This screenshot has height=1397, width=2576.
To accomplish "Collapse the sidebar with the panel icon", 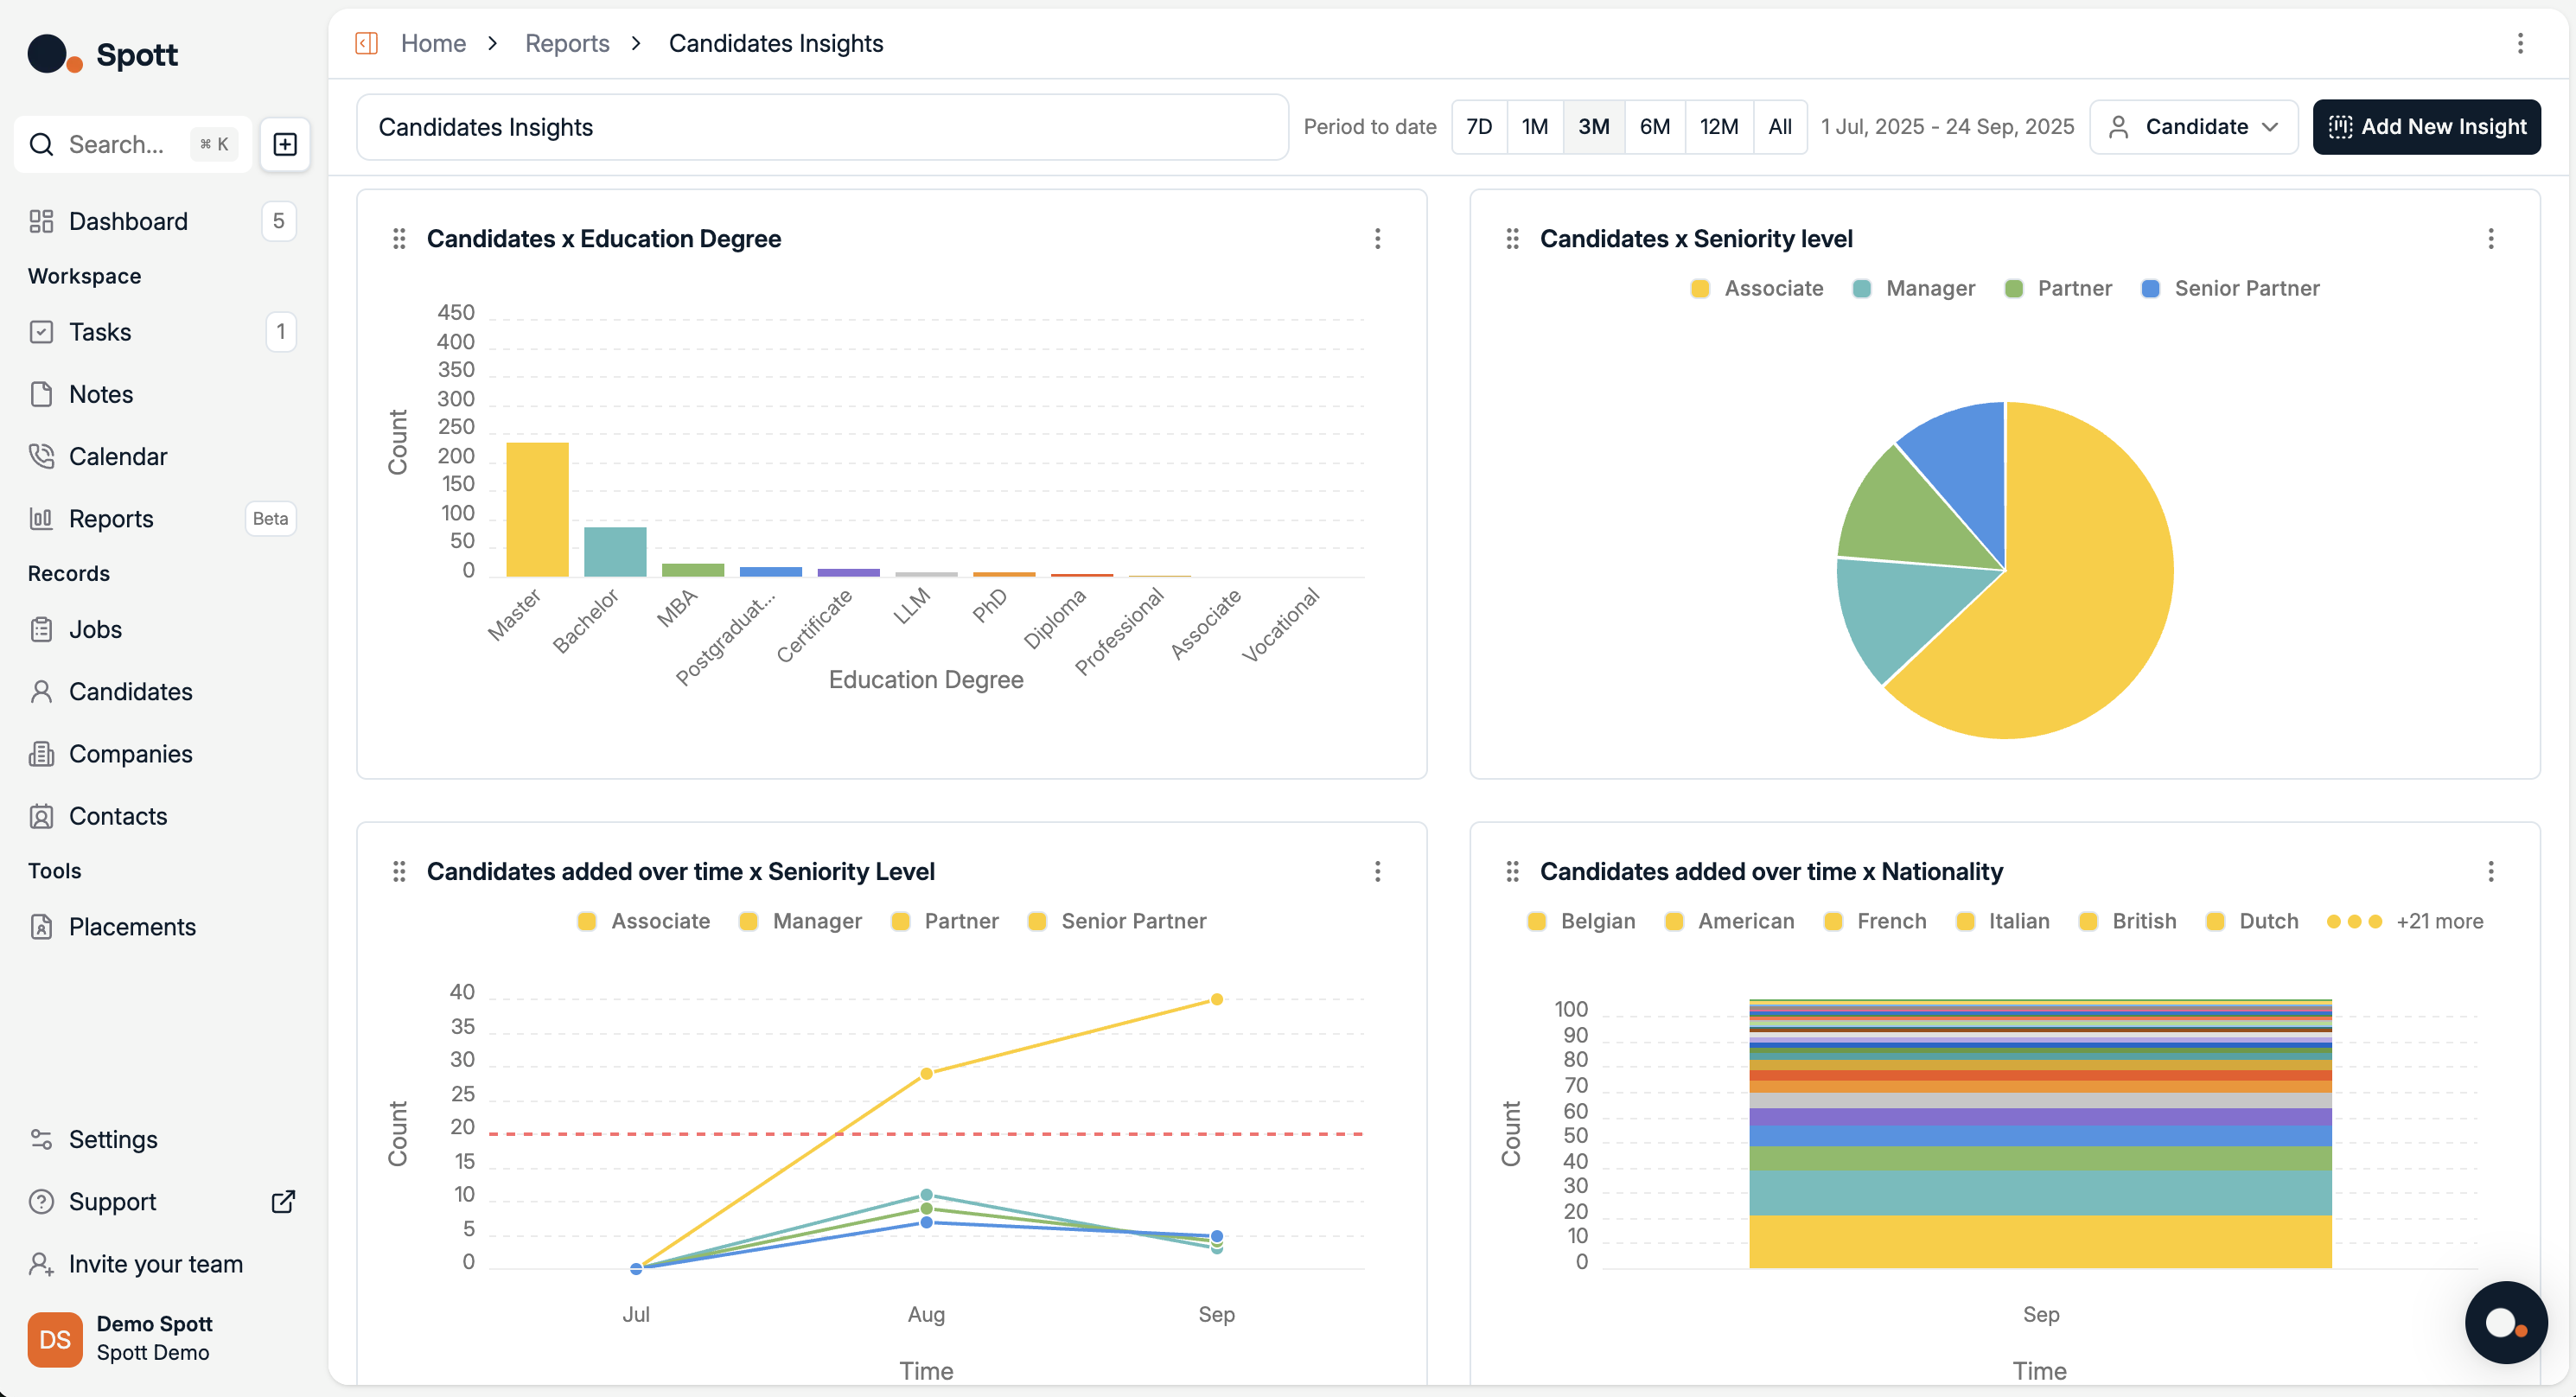I will pos(366,43).
